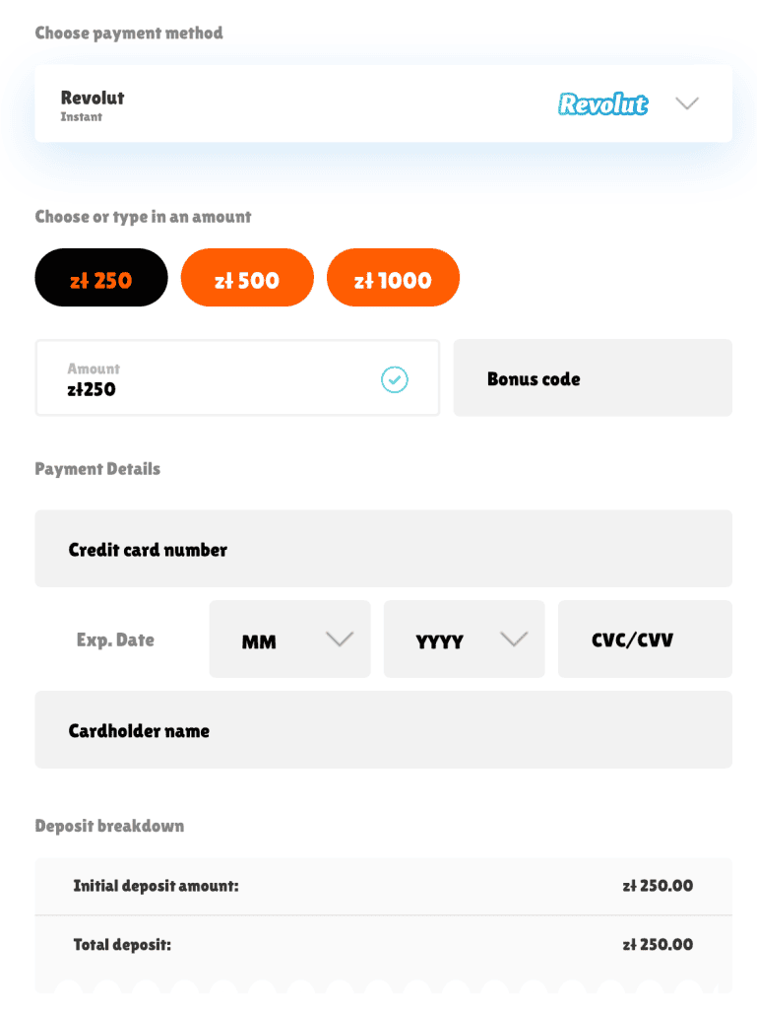Select the zł 250 amount preset
This screenshot has width=757, height=1009.
[x=101, y=277]
